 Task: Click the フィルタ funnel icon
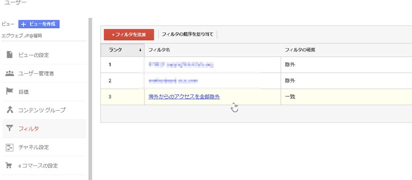click(x=10, y=129)
